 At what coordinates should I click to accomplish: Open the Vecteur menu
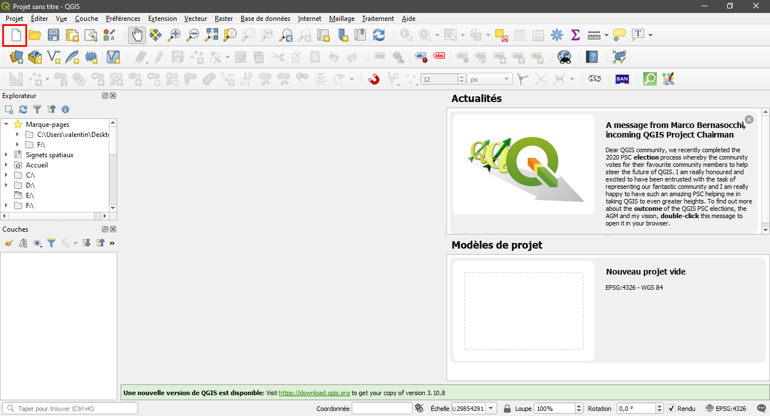196,19
